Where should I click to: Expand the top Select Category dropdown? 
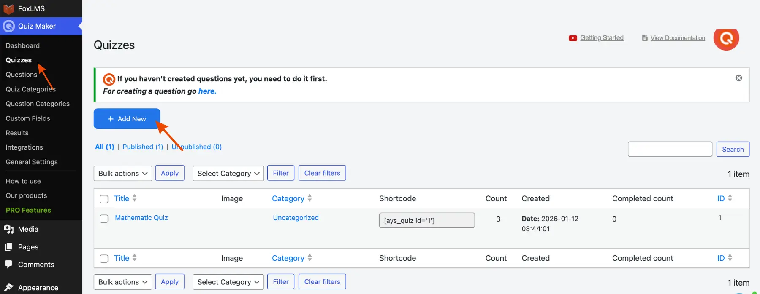(228, 174)
